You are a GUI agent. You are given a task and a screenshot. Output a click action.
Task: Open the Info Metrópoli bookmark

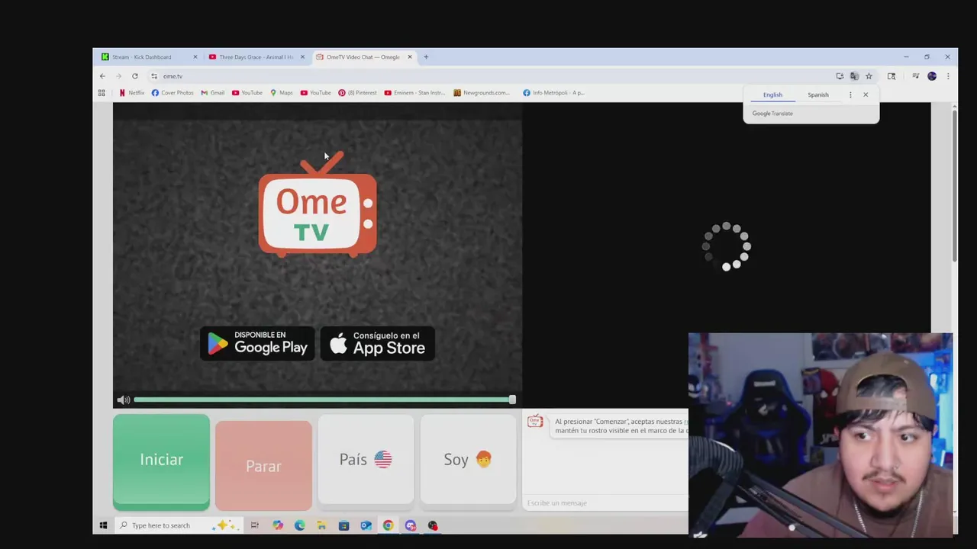pyautogui.click(x=553, y=93)
